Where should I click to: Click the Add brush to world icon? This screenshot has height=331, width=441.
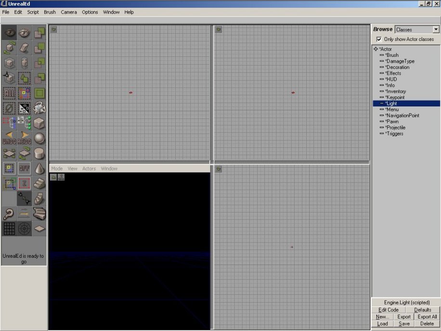pos(39,32)
